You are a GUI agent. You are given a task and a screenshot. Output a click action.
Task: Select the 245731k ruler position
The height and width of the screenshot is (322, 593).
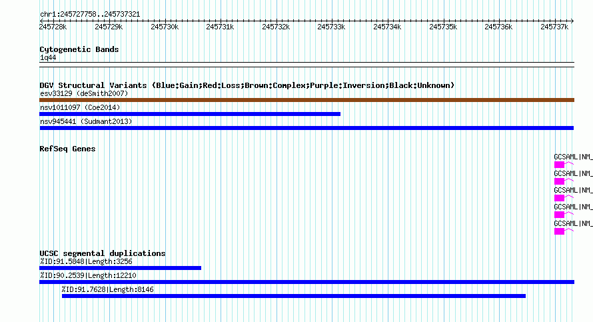[220, 27]
